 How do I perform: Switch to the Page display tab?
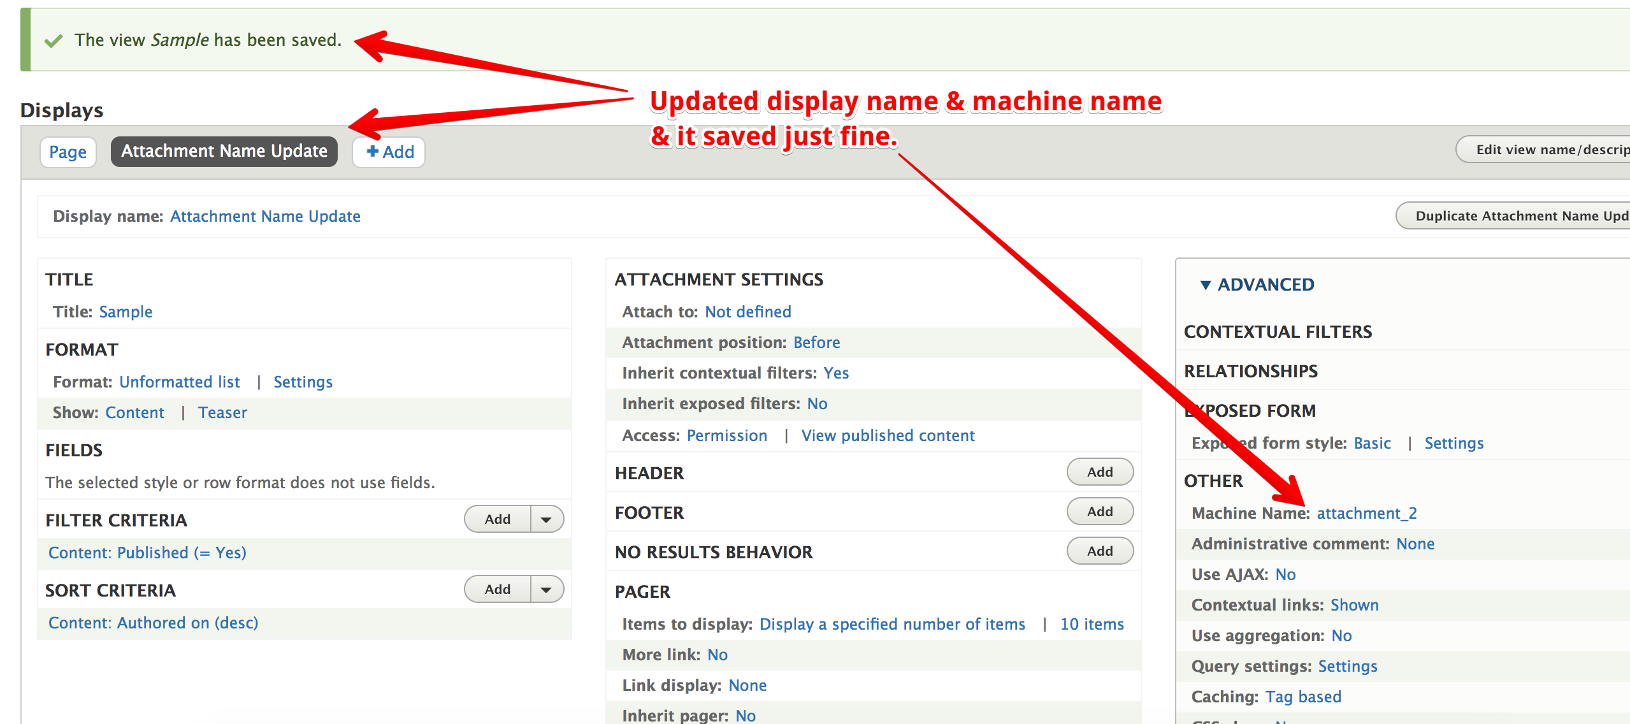[68, 152]
